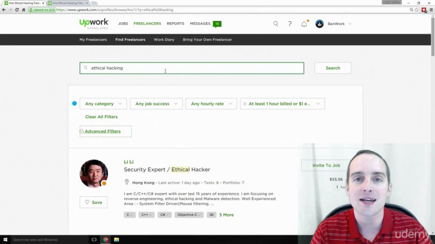The width and height of the screenshot is (435, 244).
Task: Open Task View on the taskbar
Action: [x=94, y=240]
